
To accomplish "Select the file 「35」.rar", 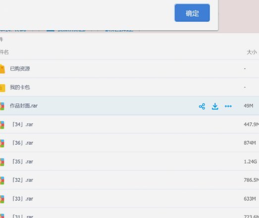I will click(x=22, y=162).
